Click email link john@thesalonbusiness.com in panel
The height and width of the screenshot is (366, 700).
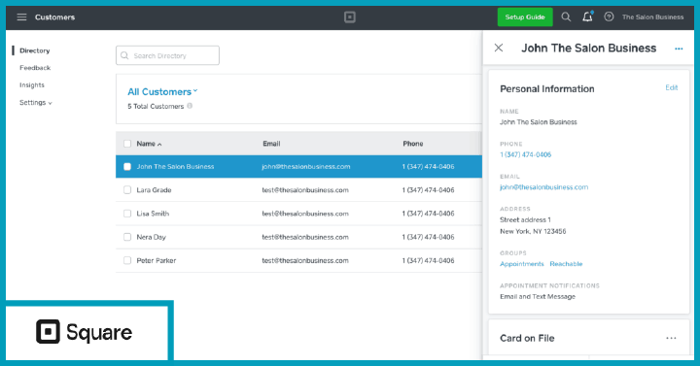coord(543,187)
